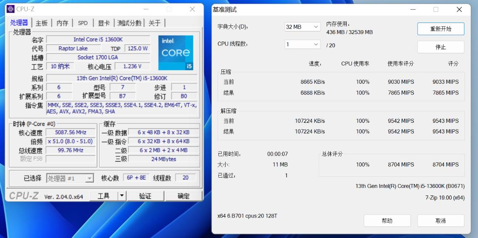Screen dimensions: 478x238
Task: Click the 帮助 button
Action: (387, 221)
